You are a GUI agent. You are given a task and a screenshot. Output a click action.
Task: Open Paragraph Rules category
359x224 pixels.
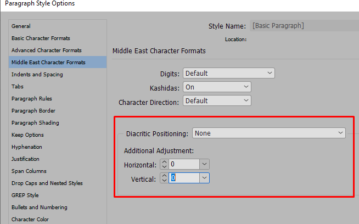[x=58, y=99]
